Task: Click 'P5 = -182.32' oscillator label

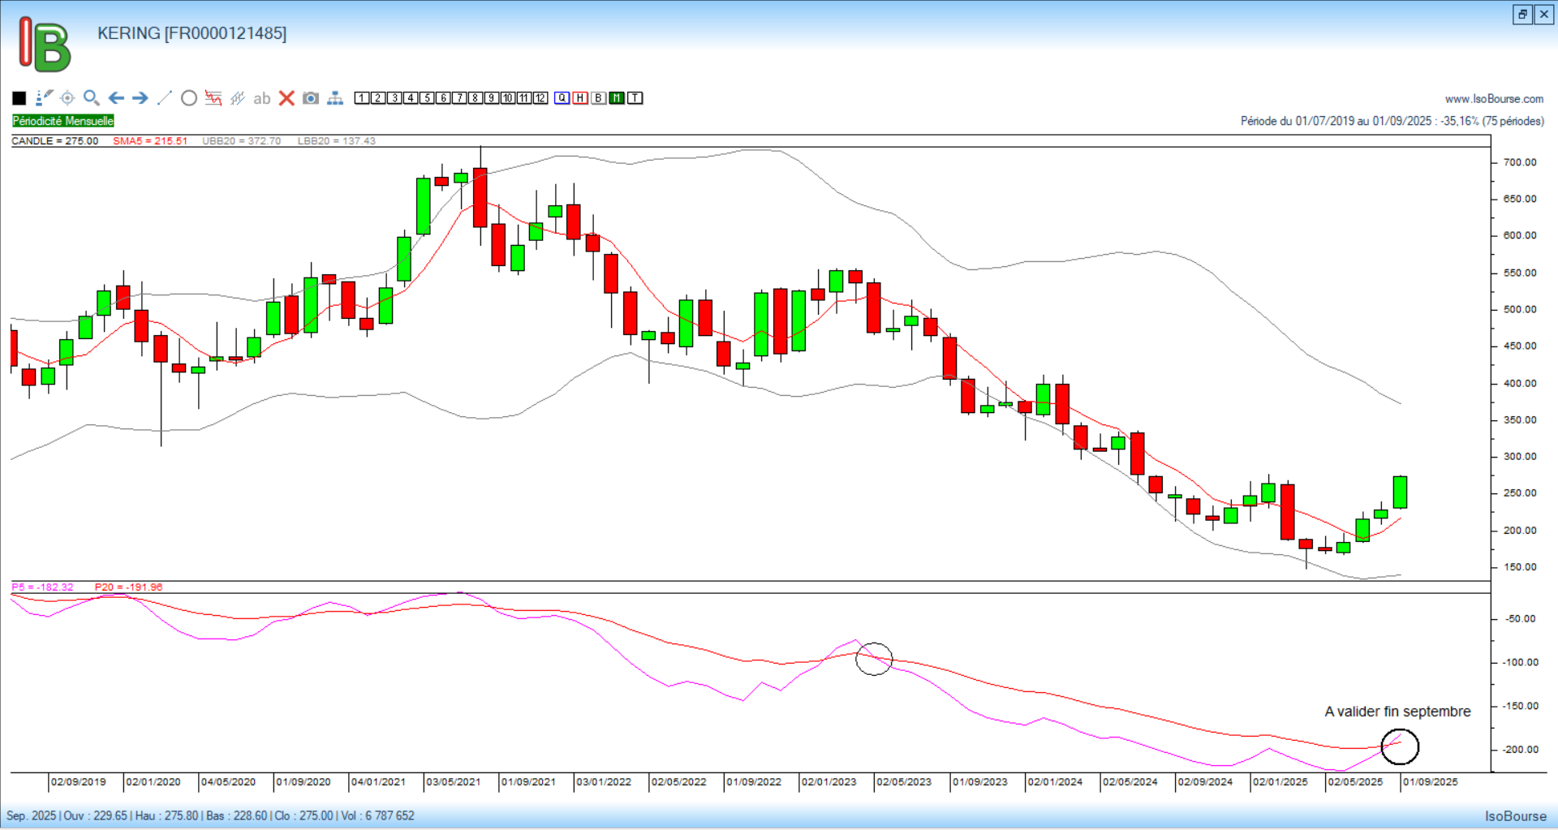Action: (x=42, y=587)
